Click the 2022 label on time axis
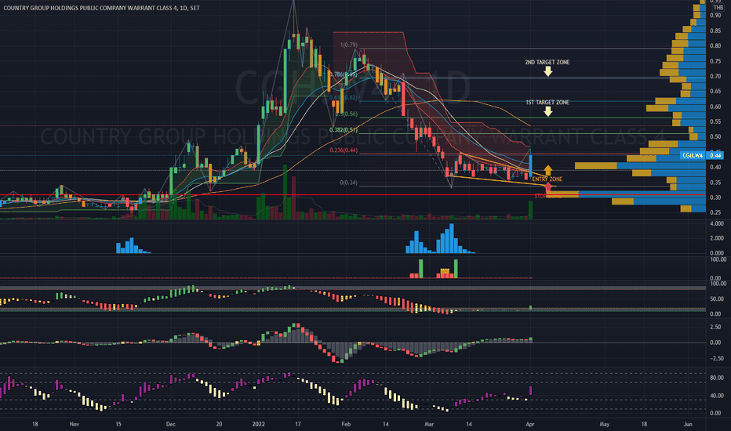 (258, 424)
